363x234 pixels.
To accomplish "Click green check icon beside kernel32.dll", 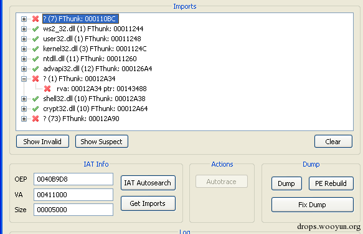I will (x=35, y=49).
